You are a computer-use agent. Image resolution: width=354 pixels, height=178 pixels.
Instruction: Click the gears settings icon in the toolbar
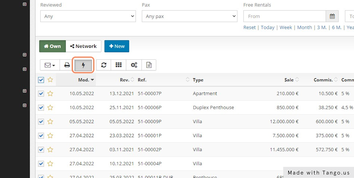(134, 65)
